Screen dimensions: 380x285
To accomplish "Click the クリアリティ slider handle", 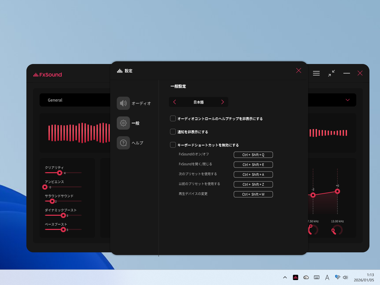I will 59,173.
